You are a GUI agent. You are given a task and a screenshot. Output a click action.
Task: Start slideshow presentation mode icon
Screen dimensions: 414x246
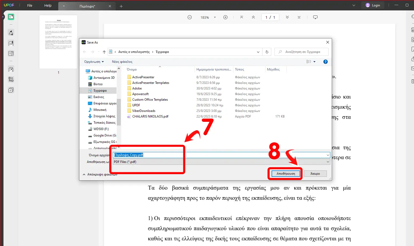click(315, 17)
